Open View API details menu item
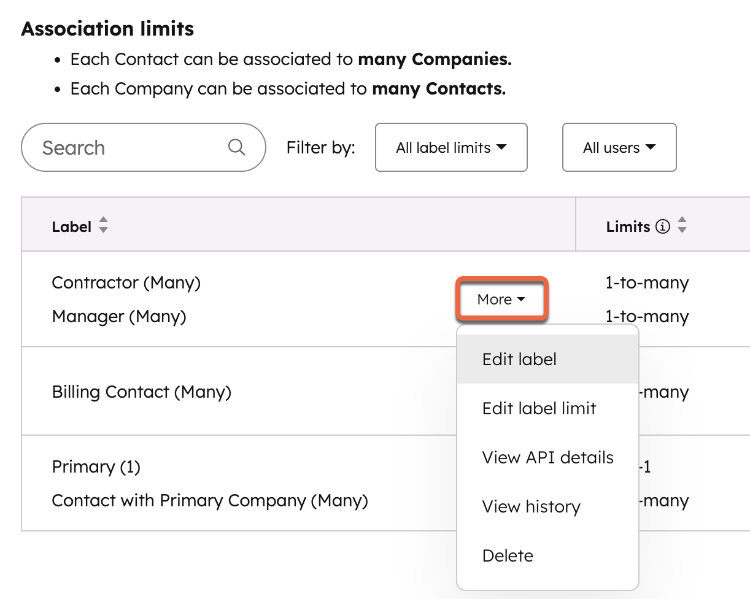Viewport: 750px width, 599px height. click(x=547, y=457)
